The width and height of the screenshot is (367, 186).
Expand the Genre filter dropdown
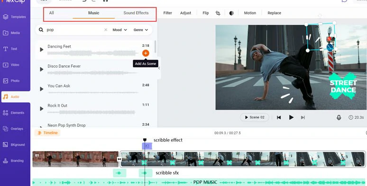141,30
